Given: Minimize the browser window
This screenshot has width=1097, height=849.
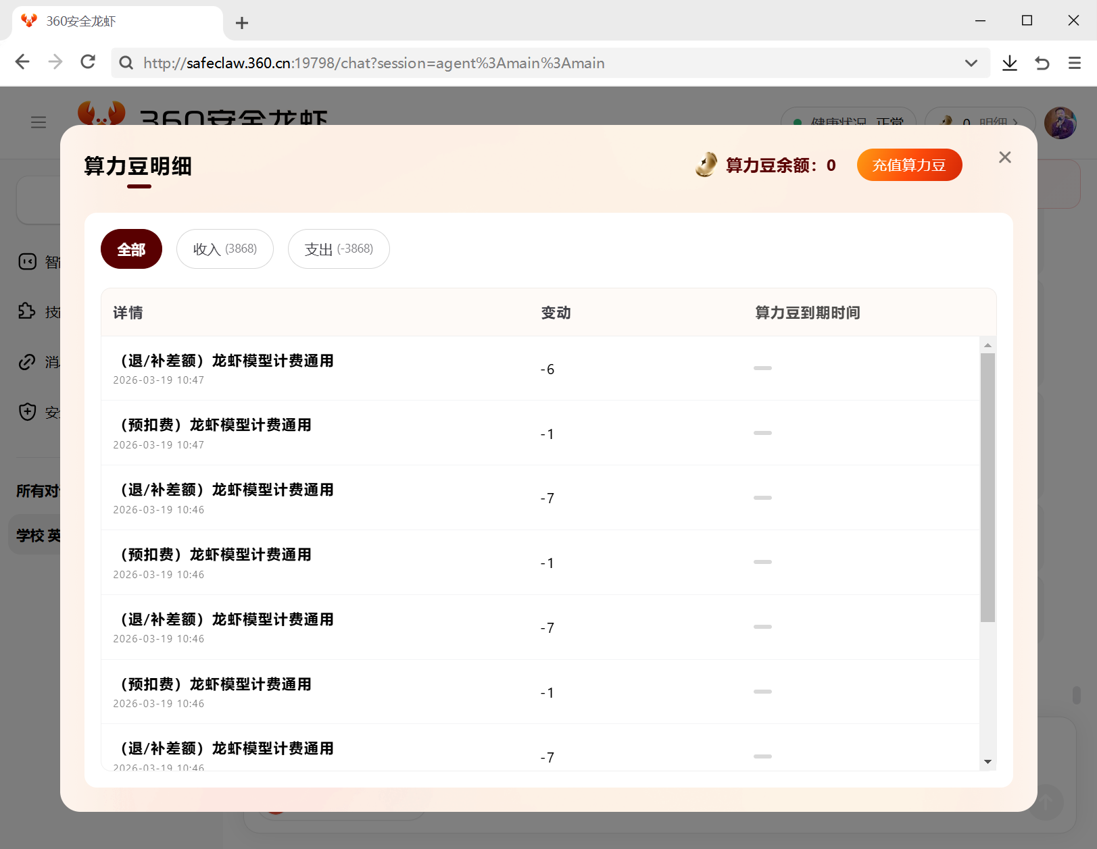Looking at the screenshot, I should point(980,20).
